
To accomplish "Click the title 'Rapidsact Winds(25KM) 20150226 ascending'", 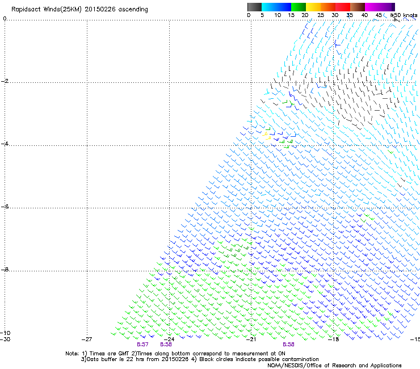I will point(79,10).
